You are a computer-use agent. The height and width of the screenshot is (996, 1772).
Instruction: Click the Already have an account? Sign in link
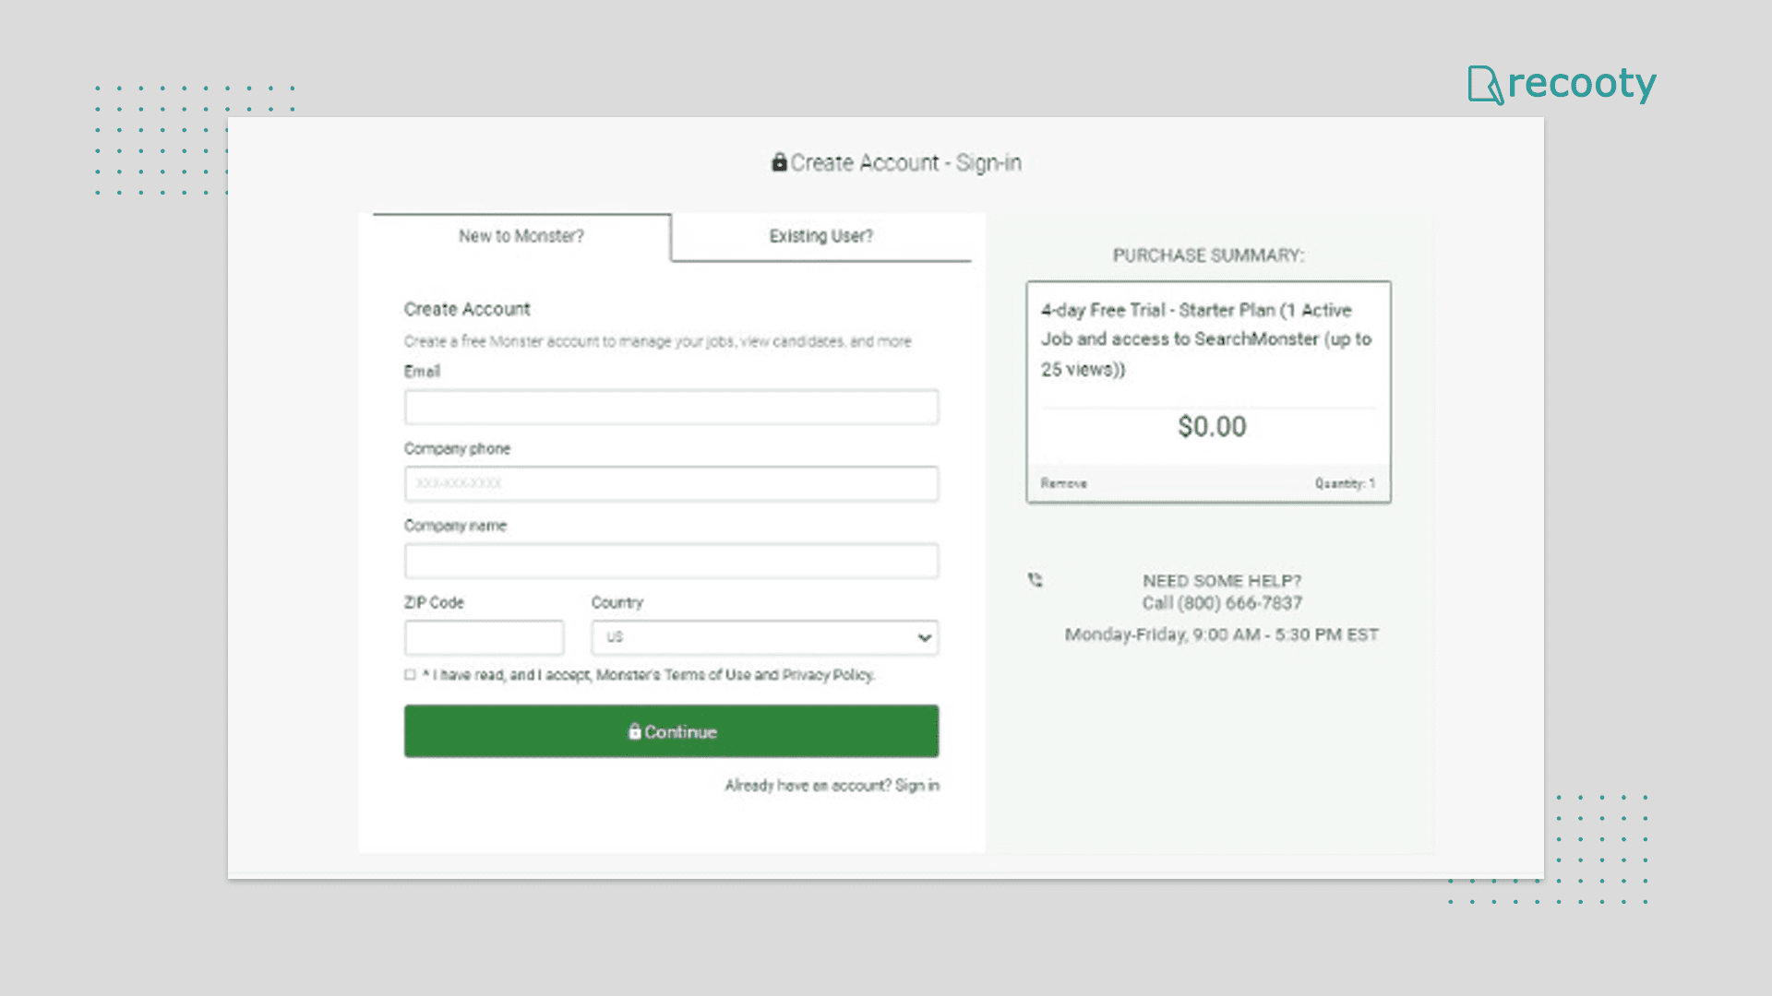pyautogui.click(x=832, y=785)
